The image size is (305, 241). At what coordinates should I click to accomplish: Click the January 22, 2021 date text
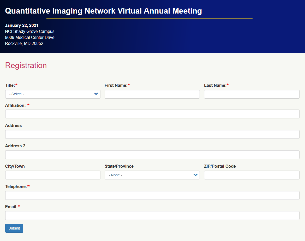point(22,26)
